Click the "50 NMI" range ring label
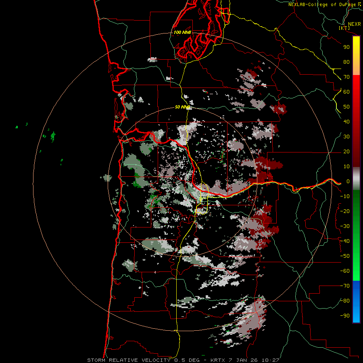Viewport: 363px width, 363px height. [x=182, y=107]
